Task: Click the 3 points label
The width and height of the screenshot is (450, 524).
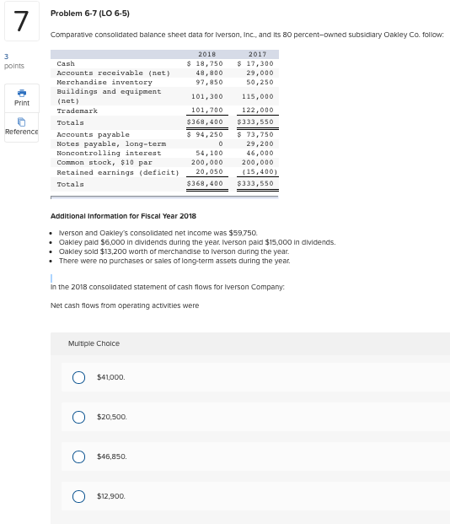Action: [14, 61]
